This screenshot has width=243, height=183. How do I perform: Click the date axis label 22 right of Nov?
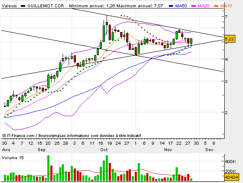pyautogui.click(x=179, y=143)
